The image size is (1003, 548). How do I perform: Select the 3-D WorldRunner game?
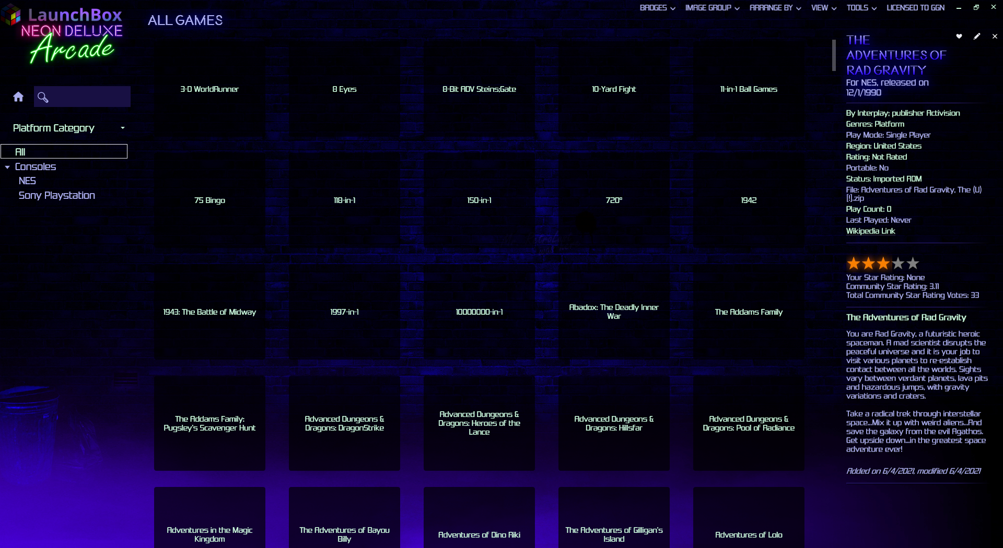coord(209,89)
